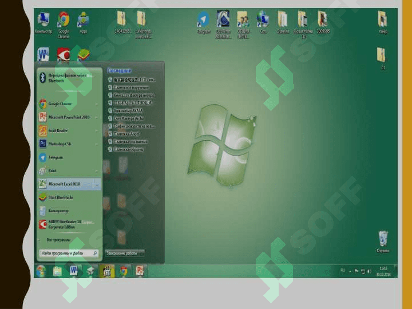The height and width of the screenshot is (309, 412).
Task: Expand Foxit Reader jump list arrow
Action: pyautogui.click(x=97, y=131)
